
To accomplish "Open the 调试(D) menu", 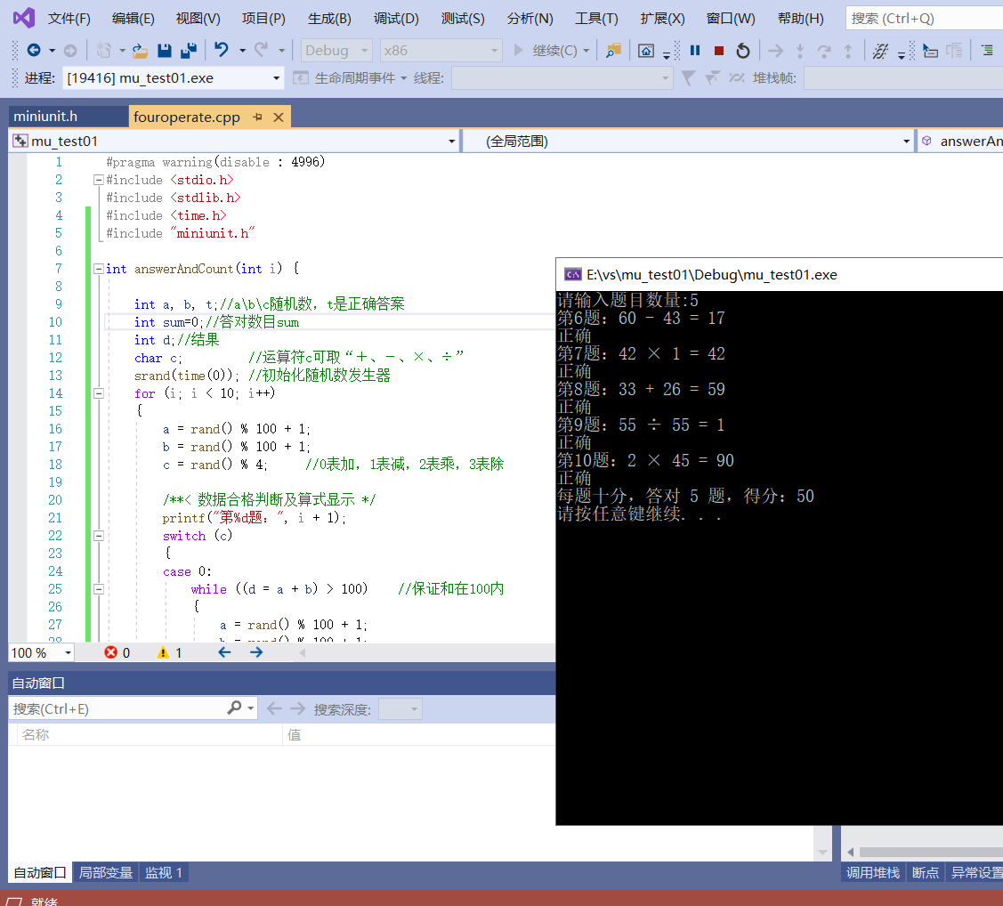I will tap(396, 19).
